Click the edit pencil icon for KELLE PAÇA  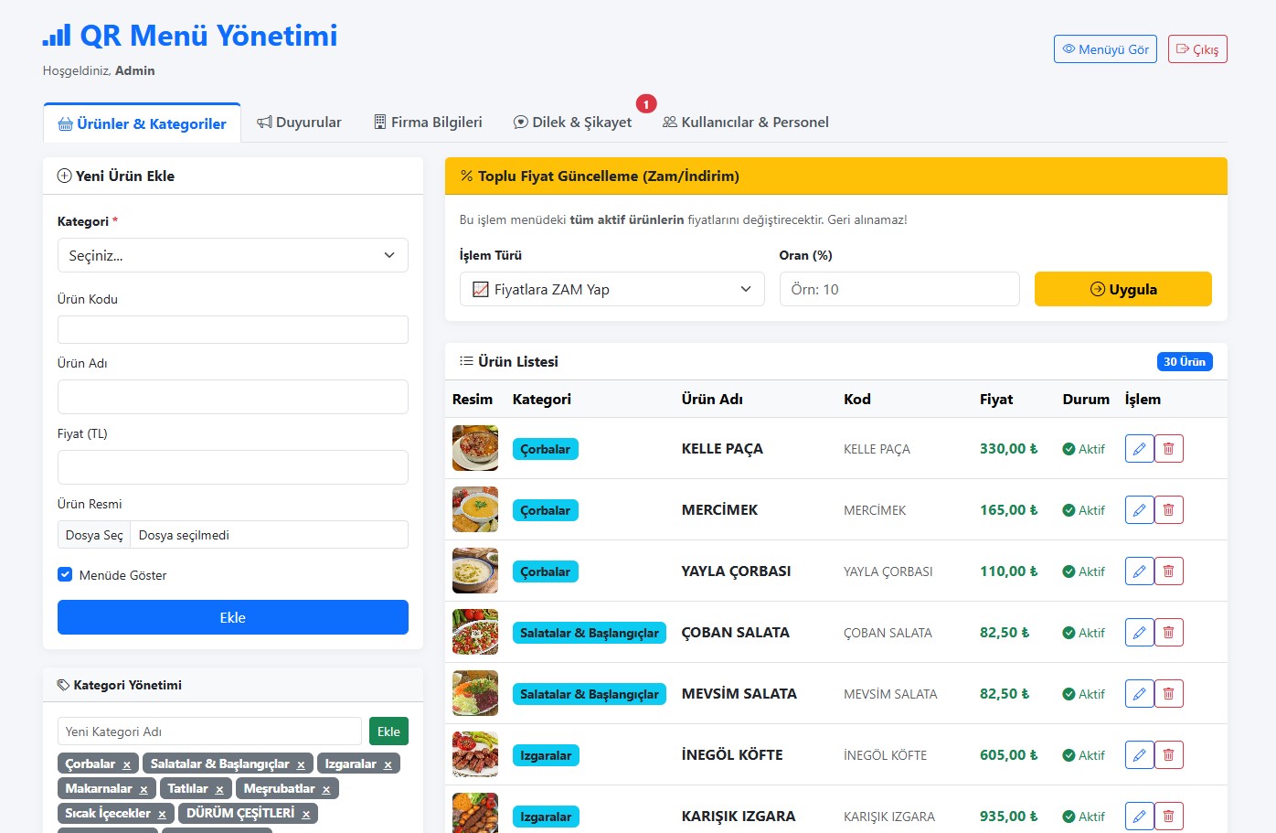coord(1139,449)
